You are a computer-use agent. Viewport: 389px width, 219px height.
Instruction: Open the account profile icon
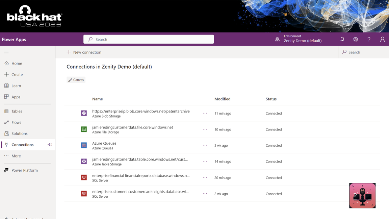tap(382, 39)
